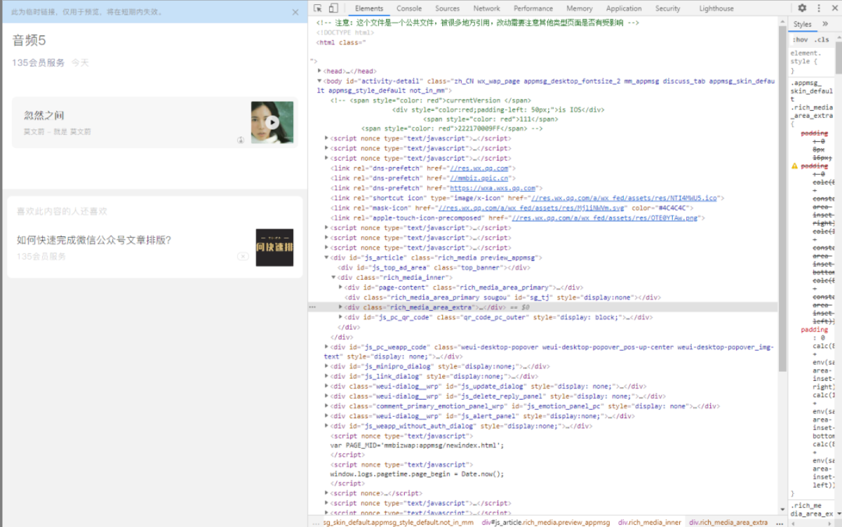The image size is (842, 527).
Task: Collapse the div rich_media_inner node
Action: point(333,277)
